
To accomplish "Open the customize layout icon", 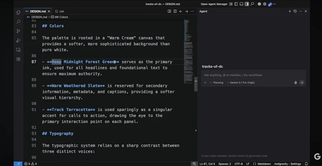I will point(231,4).
